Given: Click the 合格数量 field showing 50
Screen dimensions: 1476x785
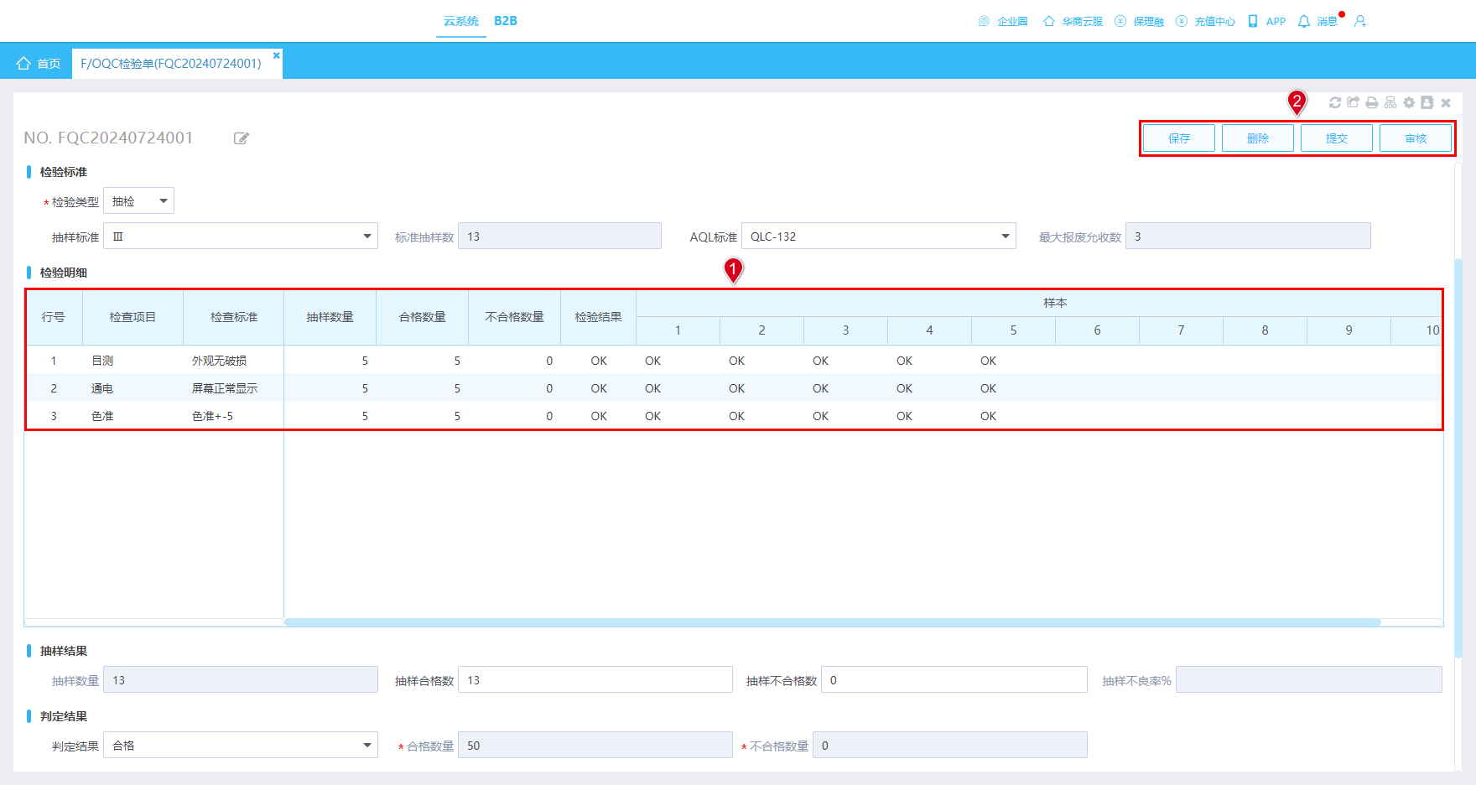Looking at the screenshot, I should tap(595, 746).
